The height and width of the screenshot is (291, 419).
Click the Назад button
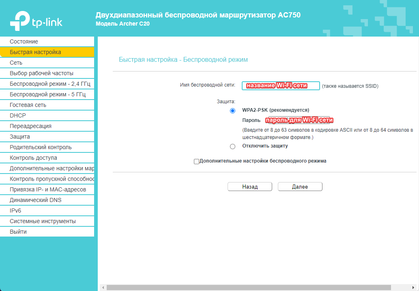tap(250, 187)
